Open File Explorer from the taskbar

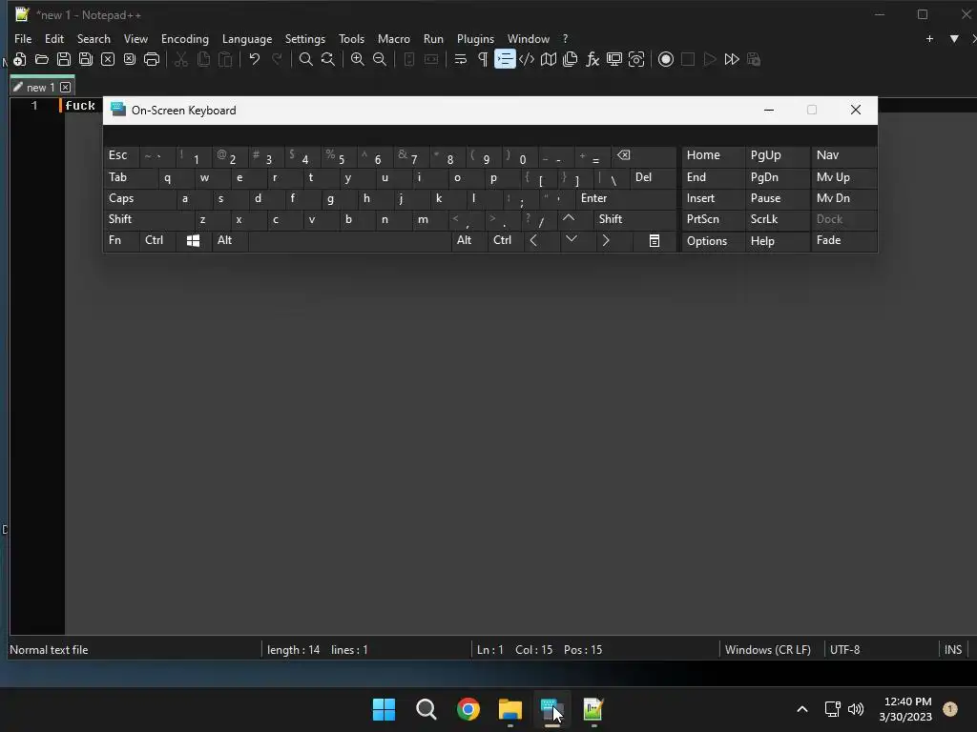click(x=510, y=709)
